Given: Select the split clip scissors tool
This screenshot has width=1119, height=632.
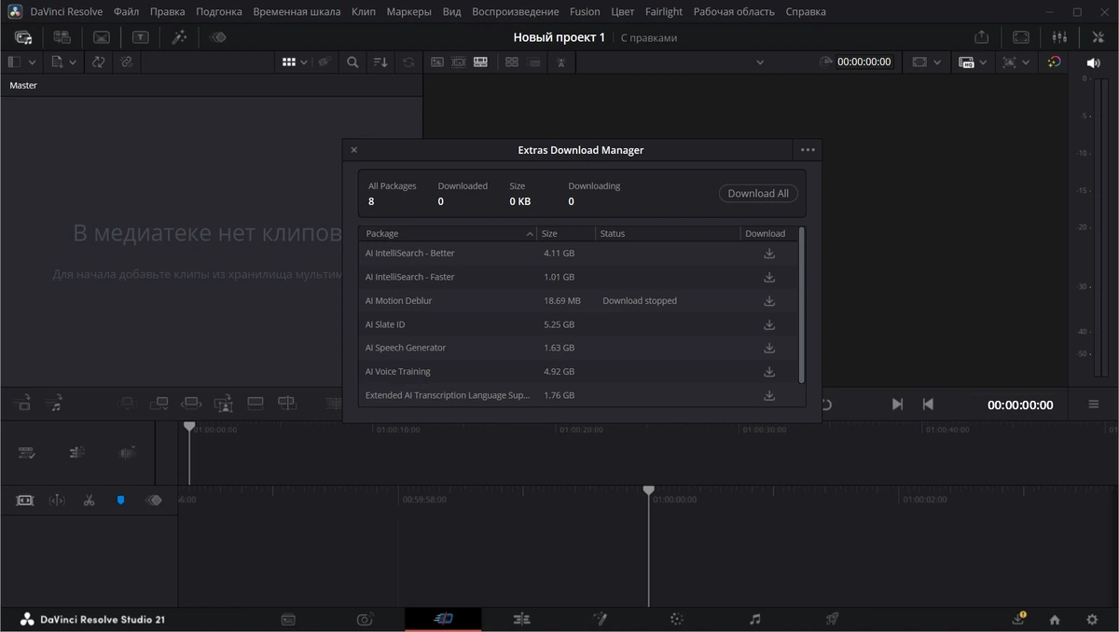Looking at the screenshot, I should [89, 501].
